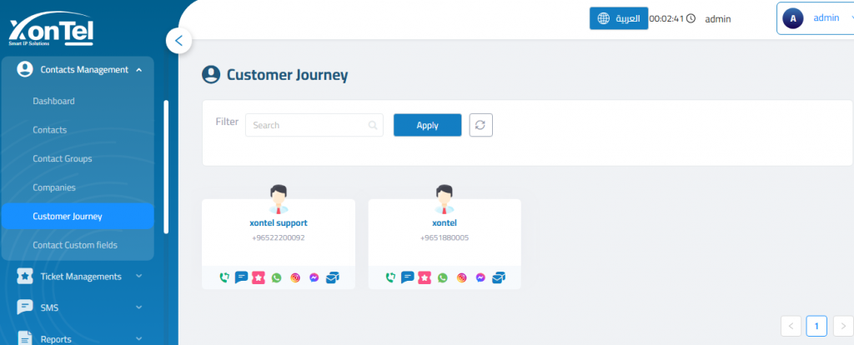Open Dashboard in sidebar

tap(54, 101)
